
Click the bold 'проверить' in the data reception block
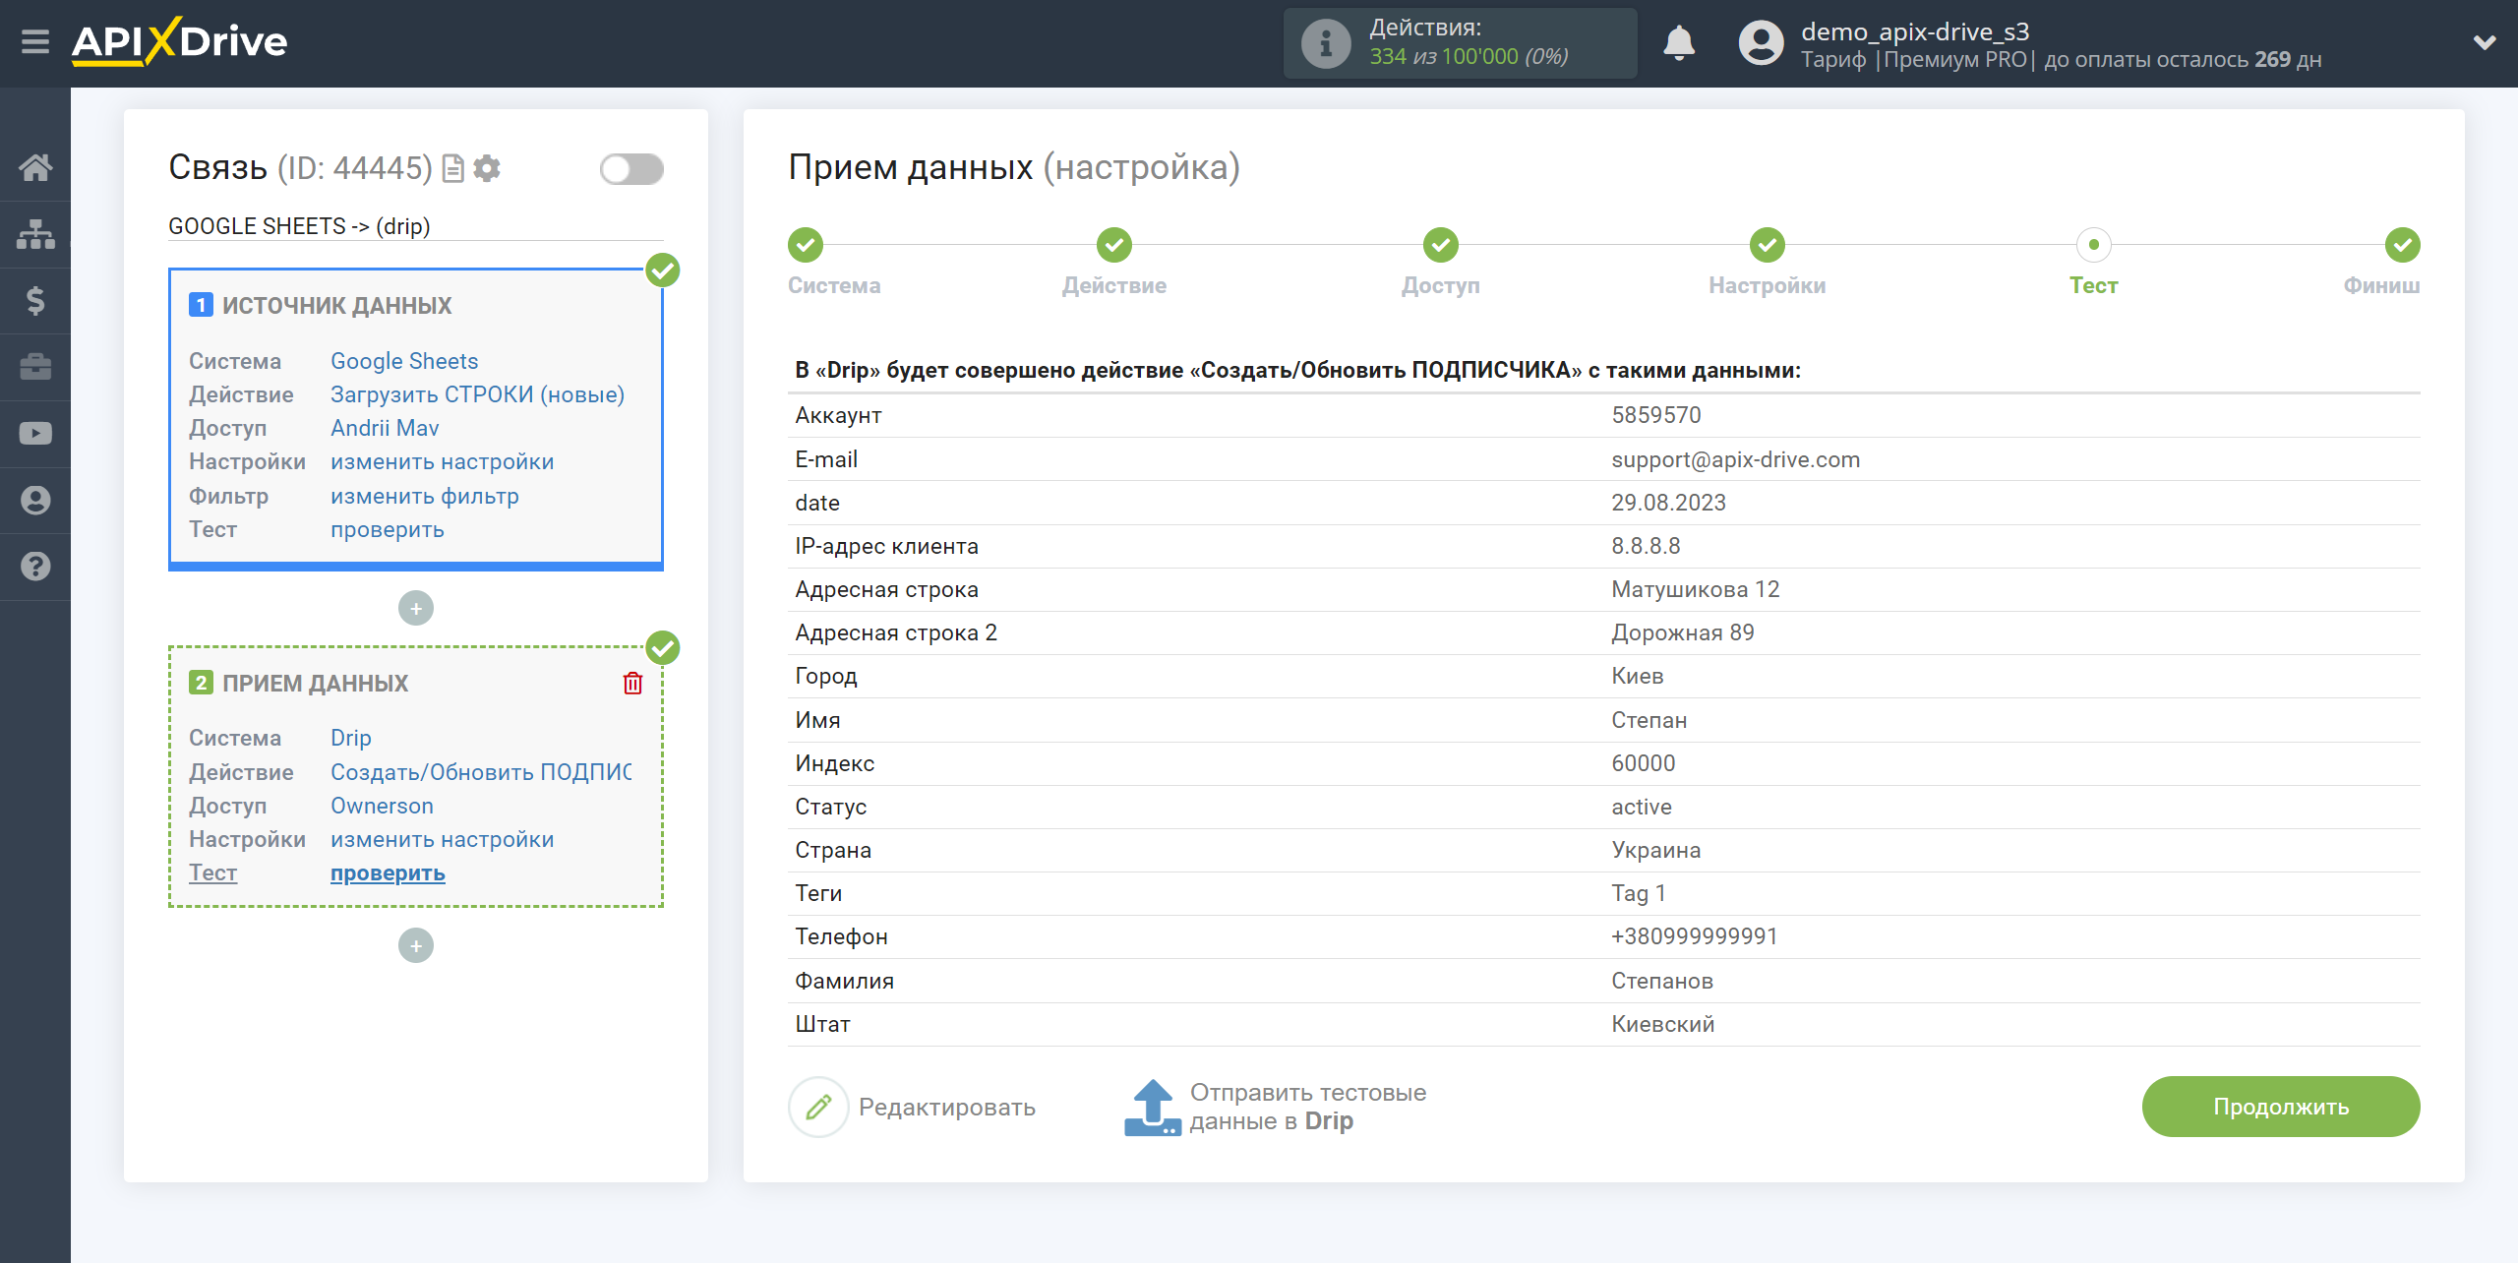point(388,872)
